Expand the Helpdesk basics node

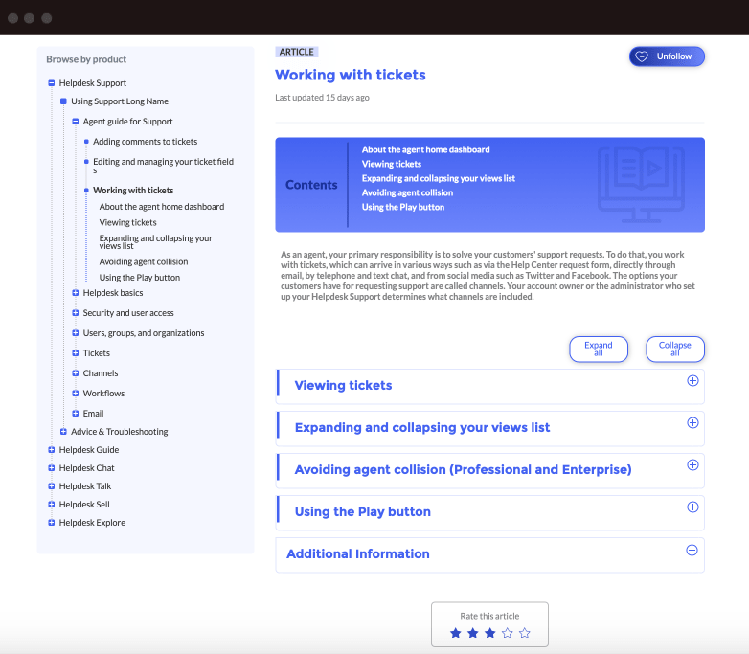tap(76, 293)
